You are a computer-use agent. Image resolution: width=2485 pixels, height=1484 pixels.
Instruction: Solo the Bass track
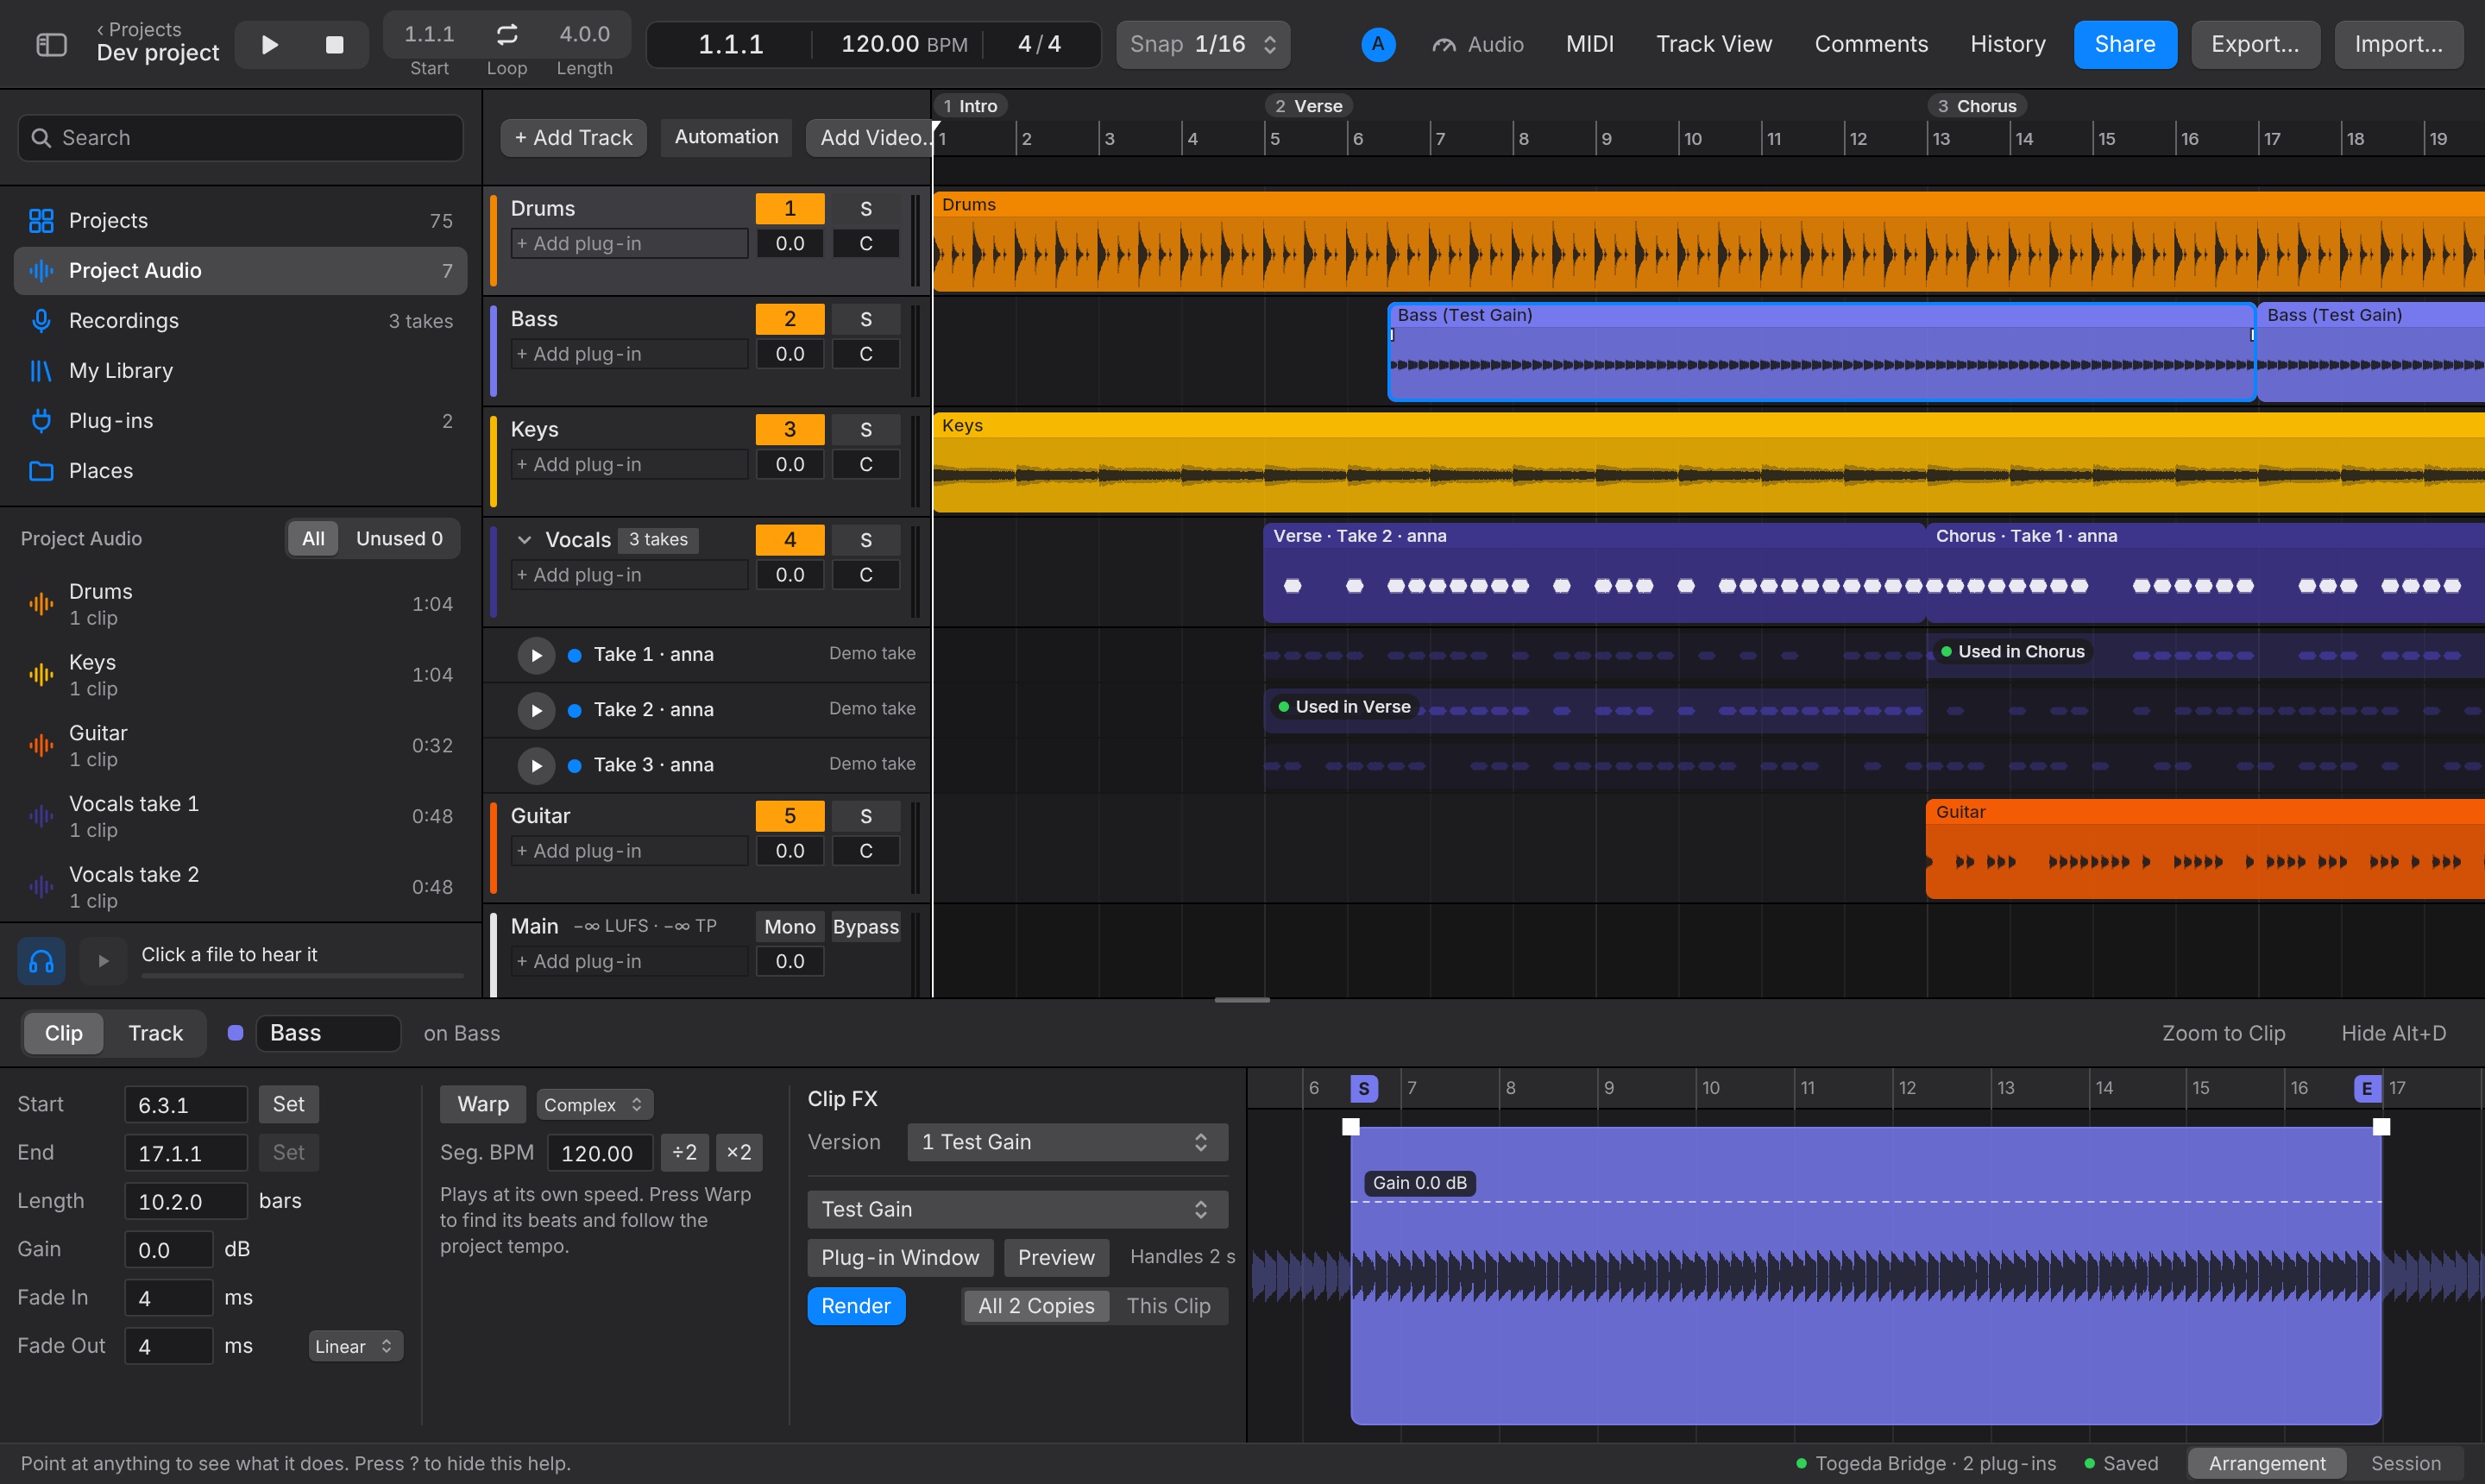click(865, 319)
